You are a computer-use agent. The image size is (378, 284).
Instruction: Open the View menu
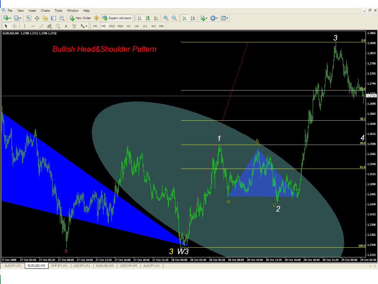20,11
